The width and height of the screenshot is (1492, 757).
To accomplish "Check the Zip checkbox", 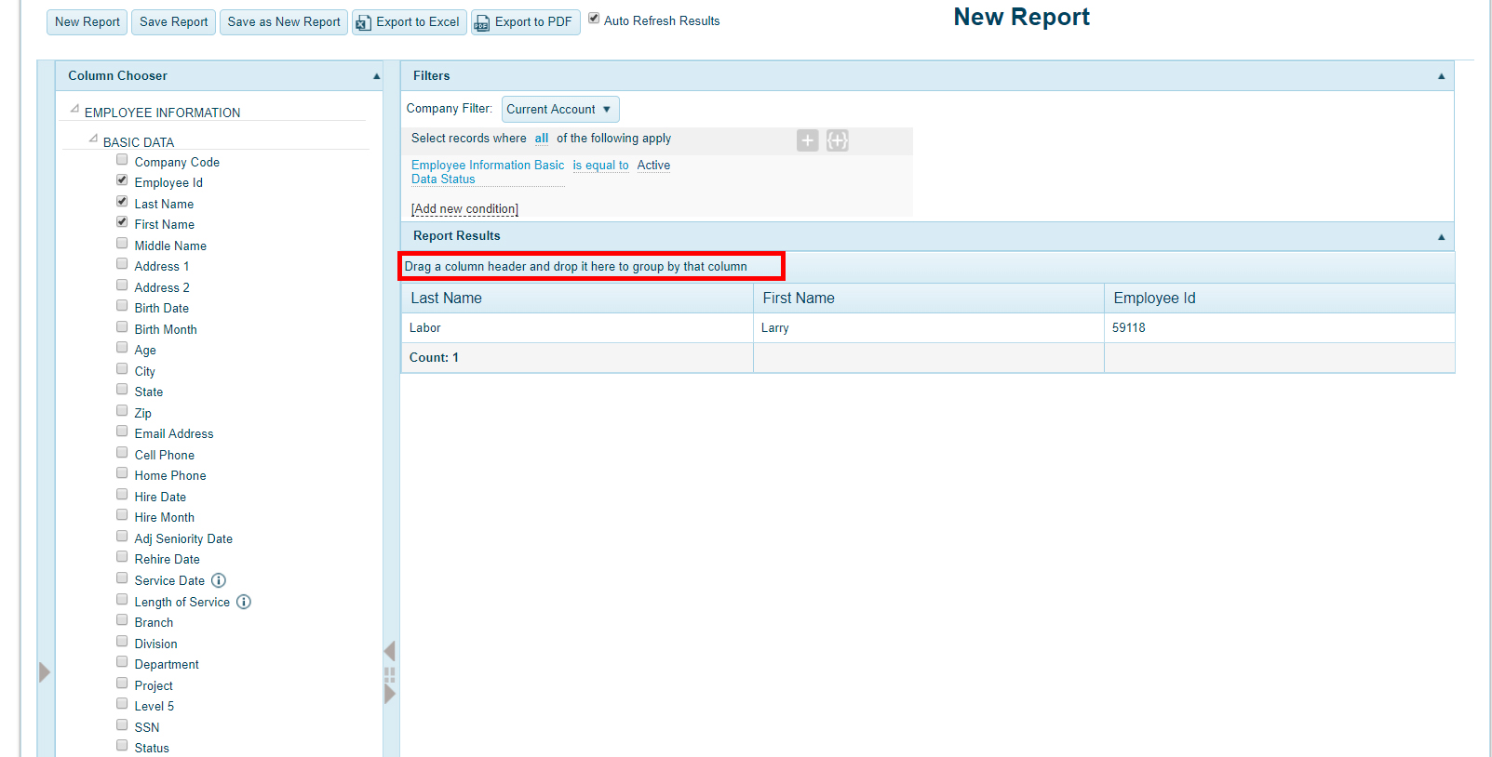I will (122, 411).
